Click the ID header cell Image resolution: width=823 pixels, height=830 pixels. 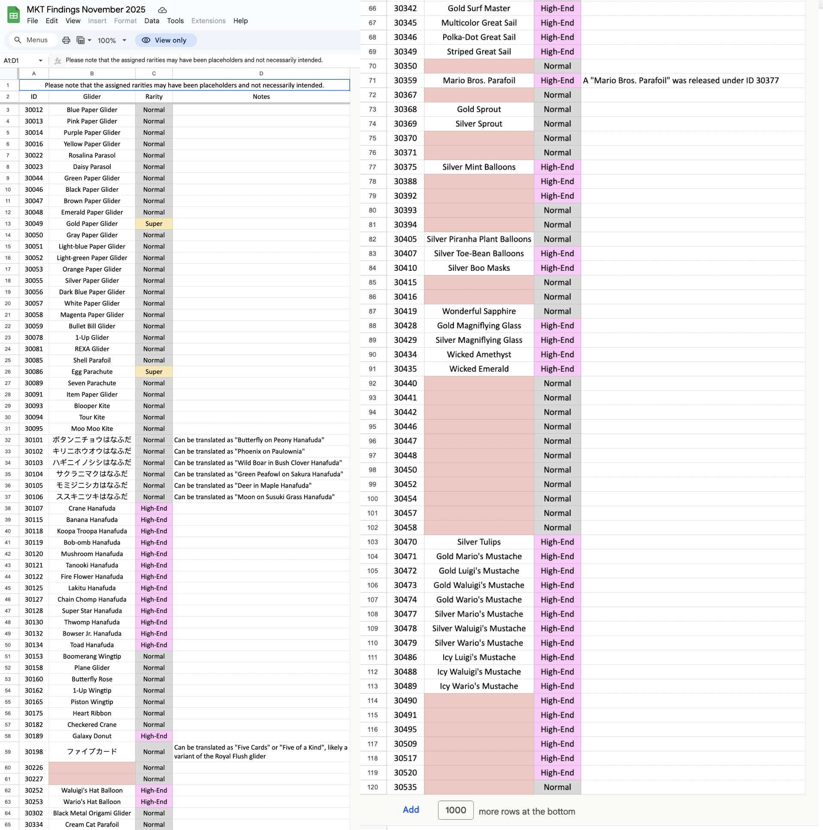point(34,97)
